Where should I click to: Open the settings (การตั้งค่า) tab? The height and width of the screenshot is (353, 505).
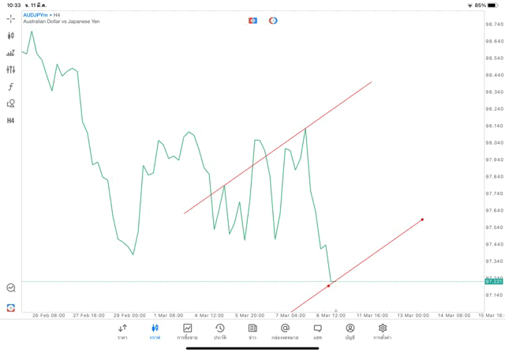click(383, 332)
